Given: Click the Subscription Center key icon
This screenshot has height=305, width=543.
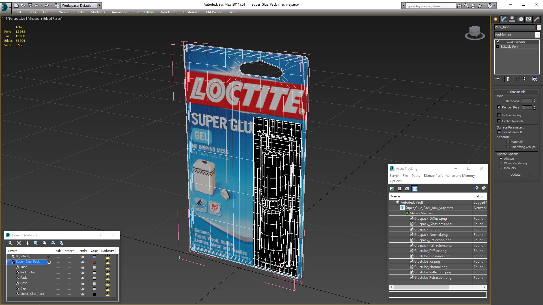Looking at the screenshot, I should tap(466, 6).
